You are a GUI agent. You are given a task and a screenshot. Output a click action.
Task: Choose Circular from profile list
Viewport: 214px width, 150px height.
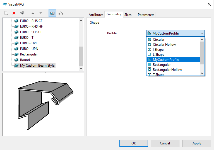point(173,39)
